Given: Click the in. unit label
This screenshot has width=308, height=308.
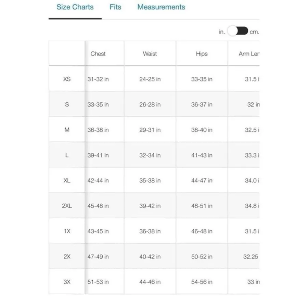Looking at the screenshot, I should 222,32.
